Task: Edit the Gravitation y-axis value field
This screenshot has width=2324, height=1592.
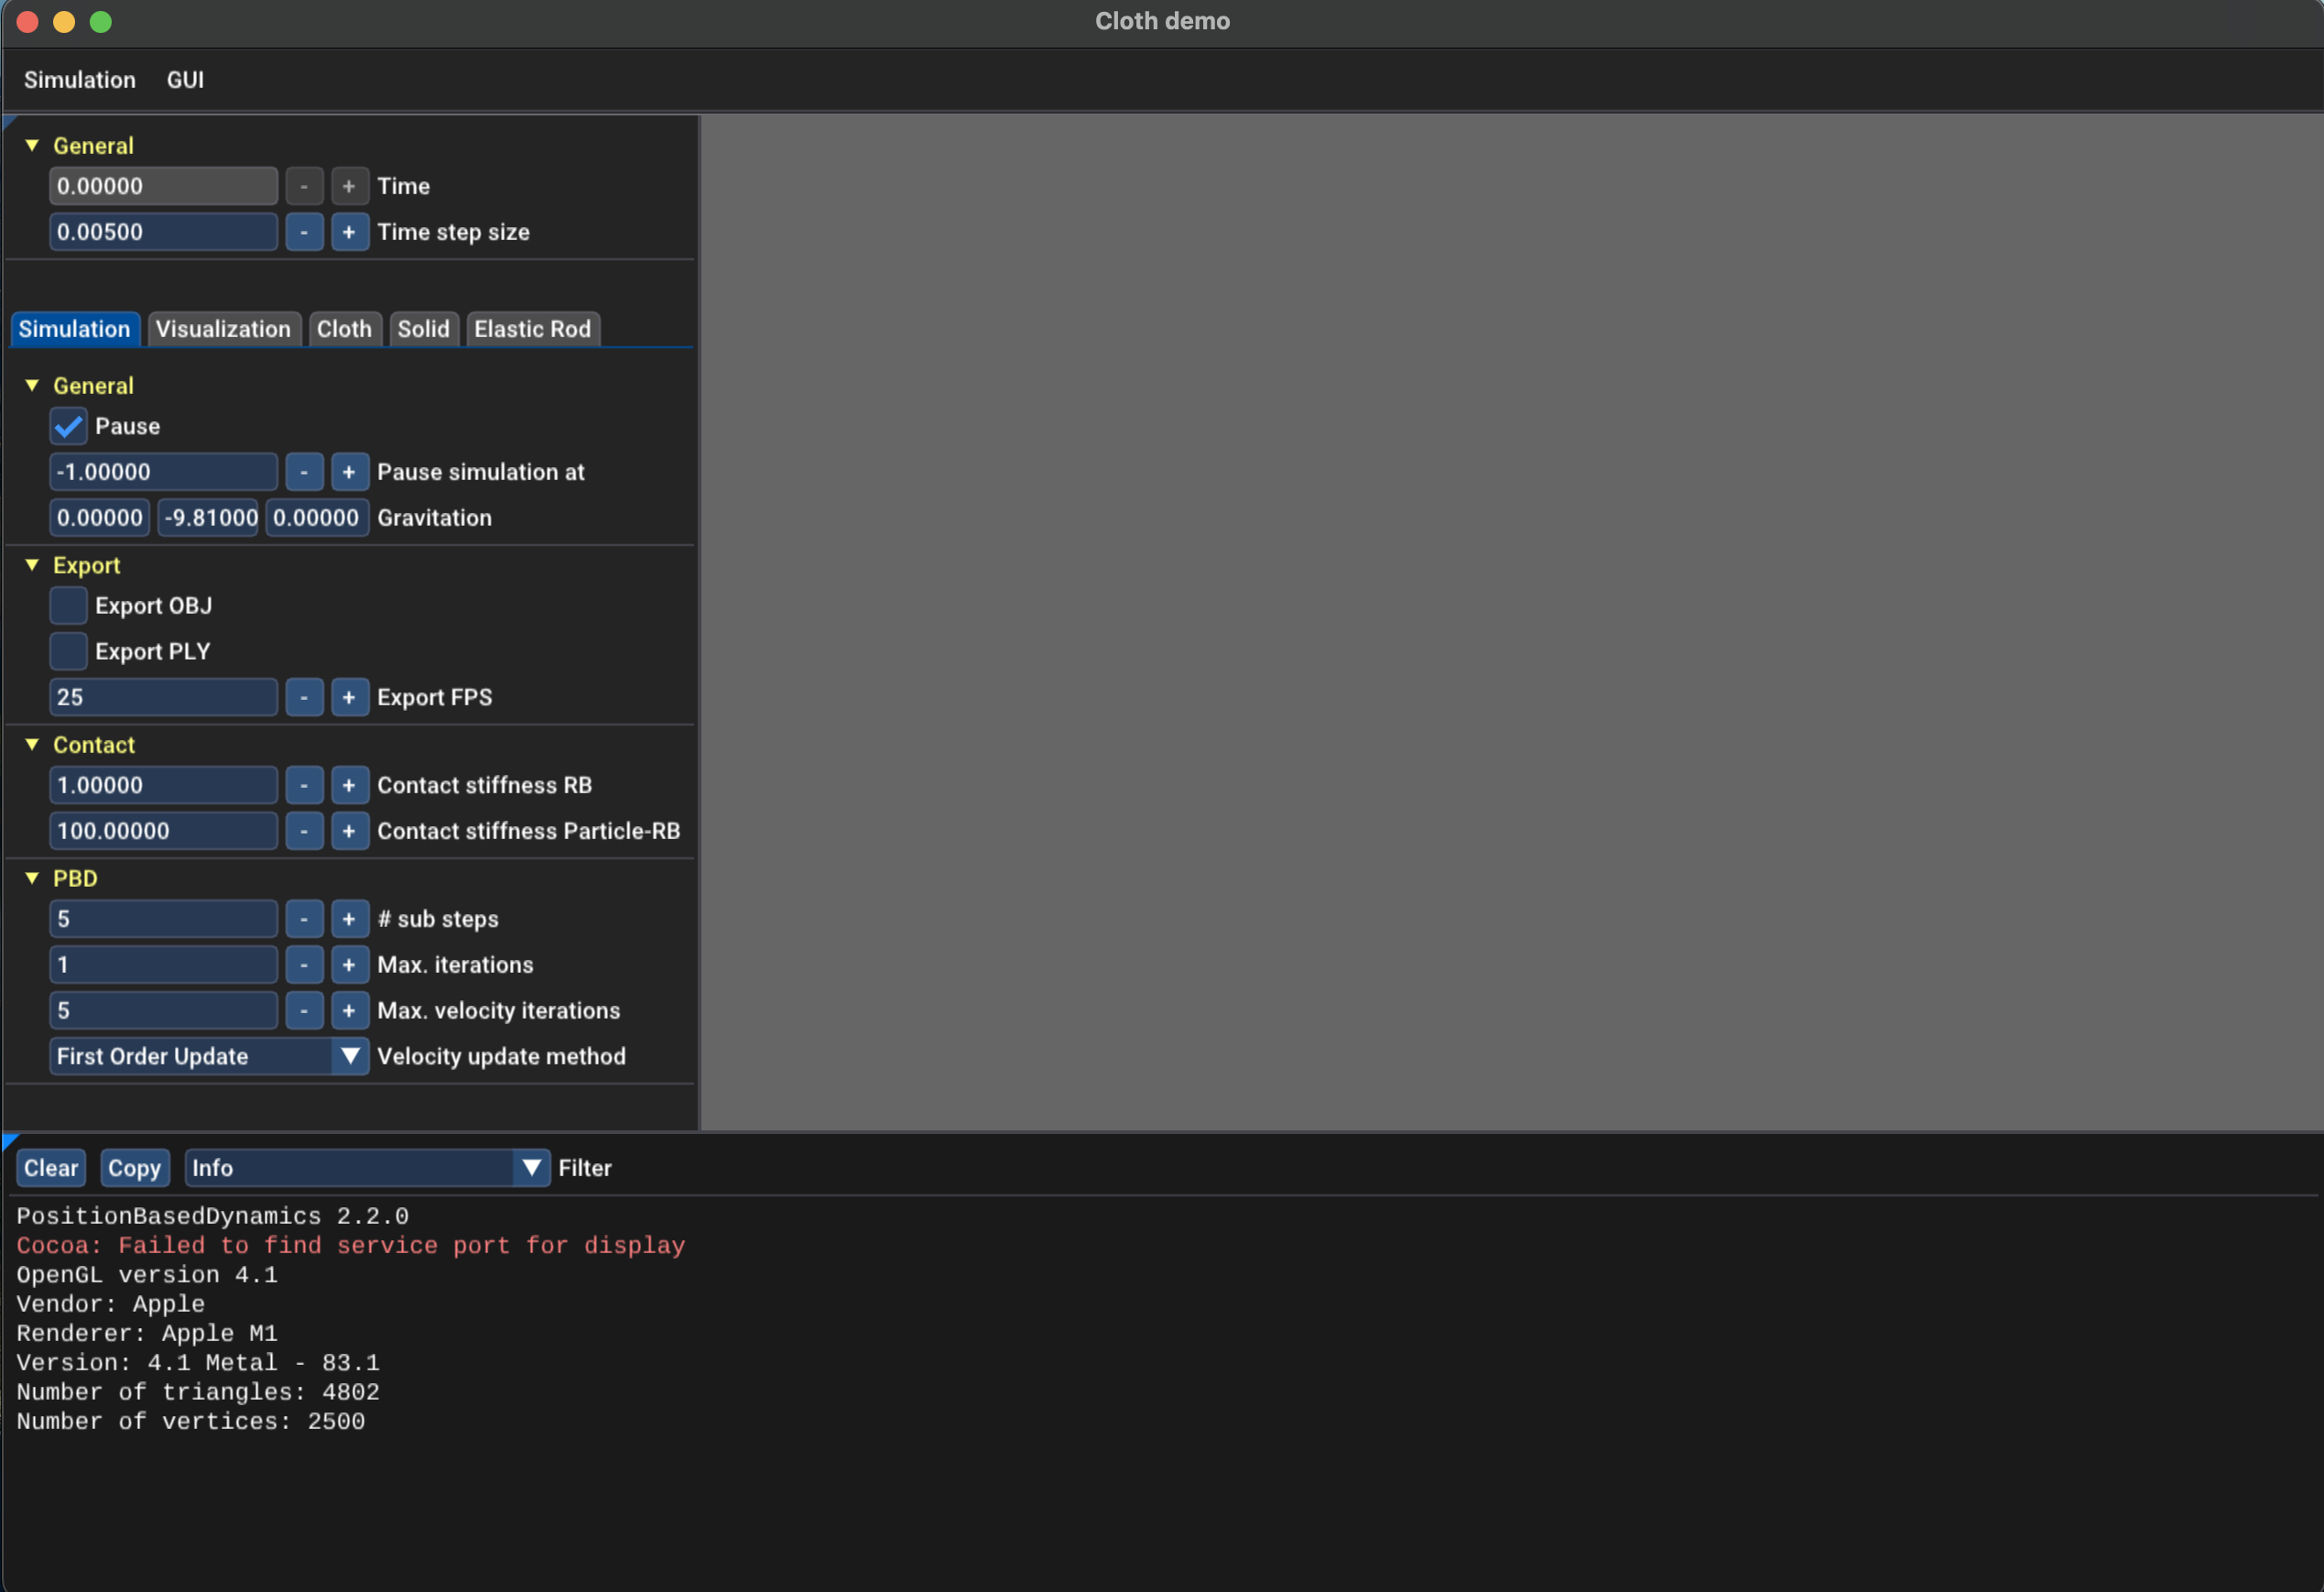Action: [x=208, y=518]
